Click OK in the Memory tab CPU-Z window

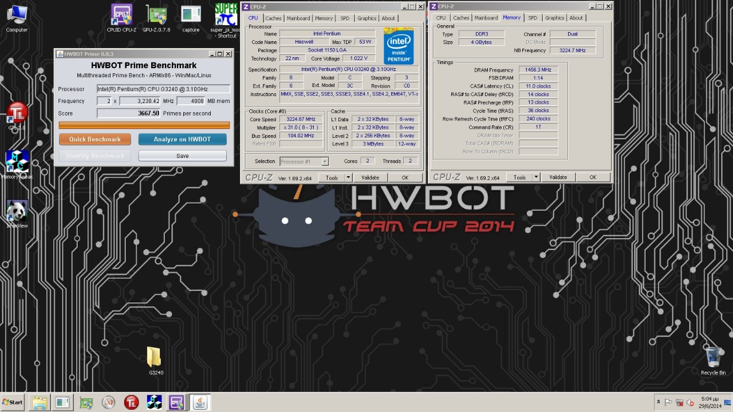(x=593, y=177)
